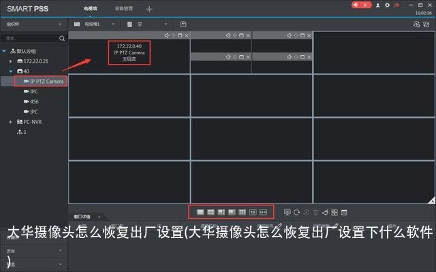
Task: Select single-window layout button
Action: coord(200,212)
